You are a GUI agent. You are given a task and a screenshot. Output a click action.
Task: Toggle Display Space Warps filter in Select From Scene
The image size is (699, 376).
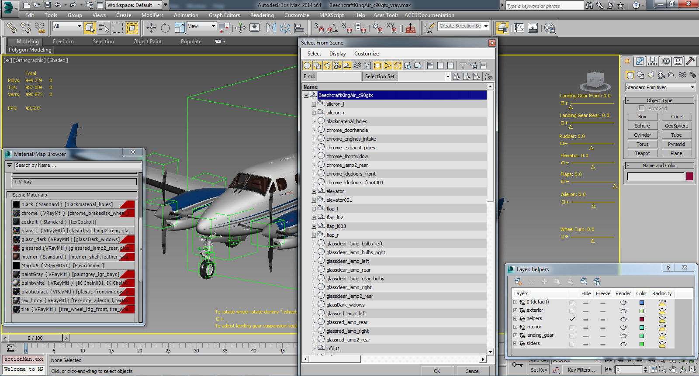tap(357, 66)
